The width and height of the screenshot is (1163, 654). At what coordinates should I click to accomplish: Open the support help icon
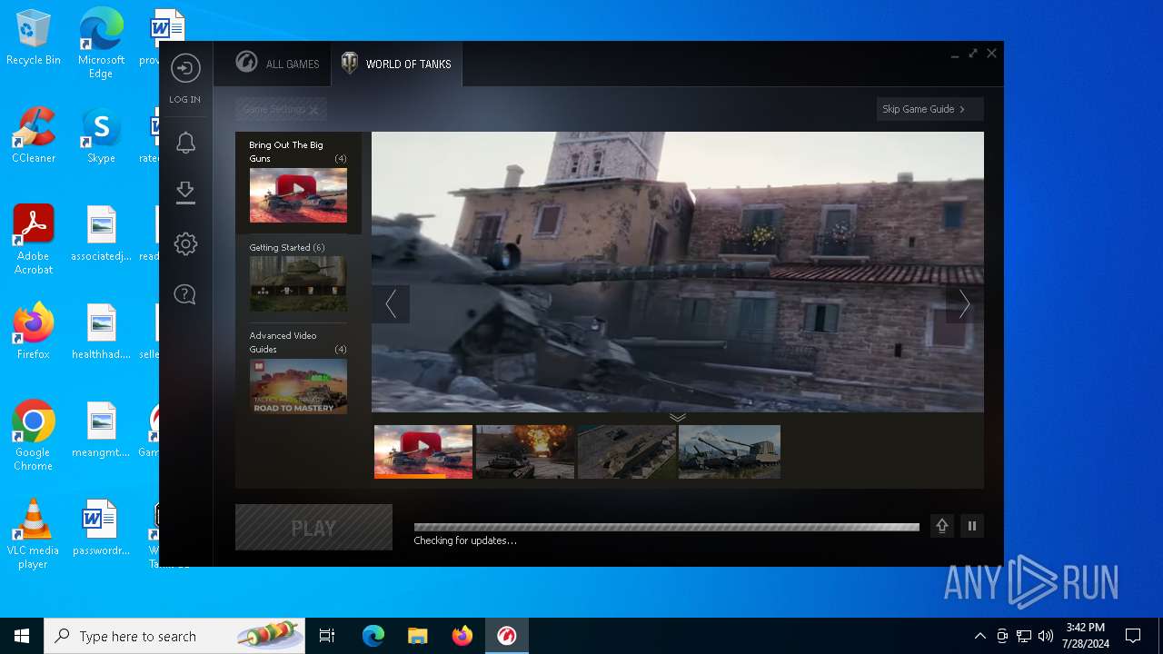(185, 294)
